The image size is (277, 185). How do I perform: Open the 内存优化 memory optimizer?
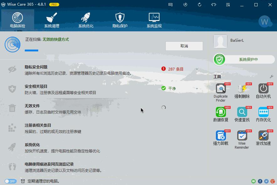pyautogui.click(x=263, y=114)
